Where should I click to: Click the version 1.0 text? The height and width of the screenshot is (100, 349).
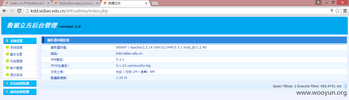[x=70, y=26]
